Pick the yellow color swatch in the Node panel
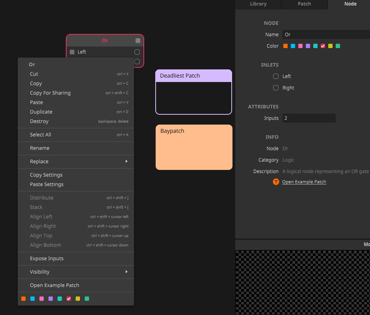The height and width of the screenshot is (315, 370). (330, 46)
